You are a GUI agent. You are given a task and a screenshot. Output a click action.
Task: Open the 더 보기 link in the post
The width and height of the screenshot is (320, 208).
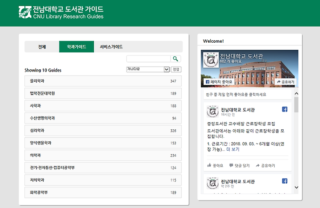point(233,149)
